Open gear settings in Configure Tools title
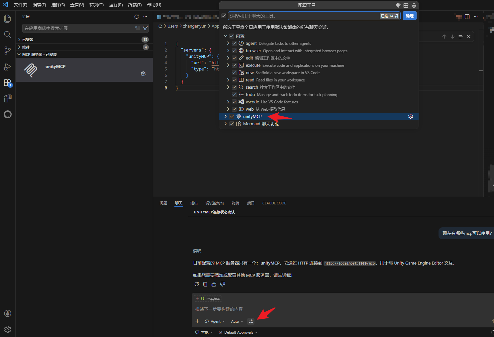 click(x=414, y=5)
